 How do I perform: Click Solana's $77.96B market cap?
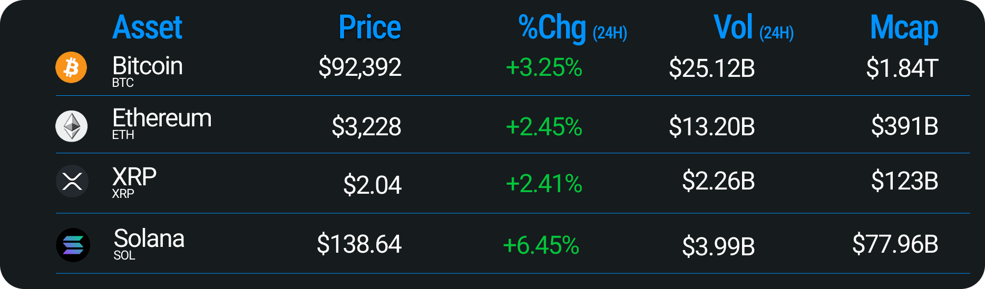pos(895,244)
